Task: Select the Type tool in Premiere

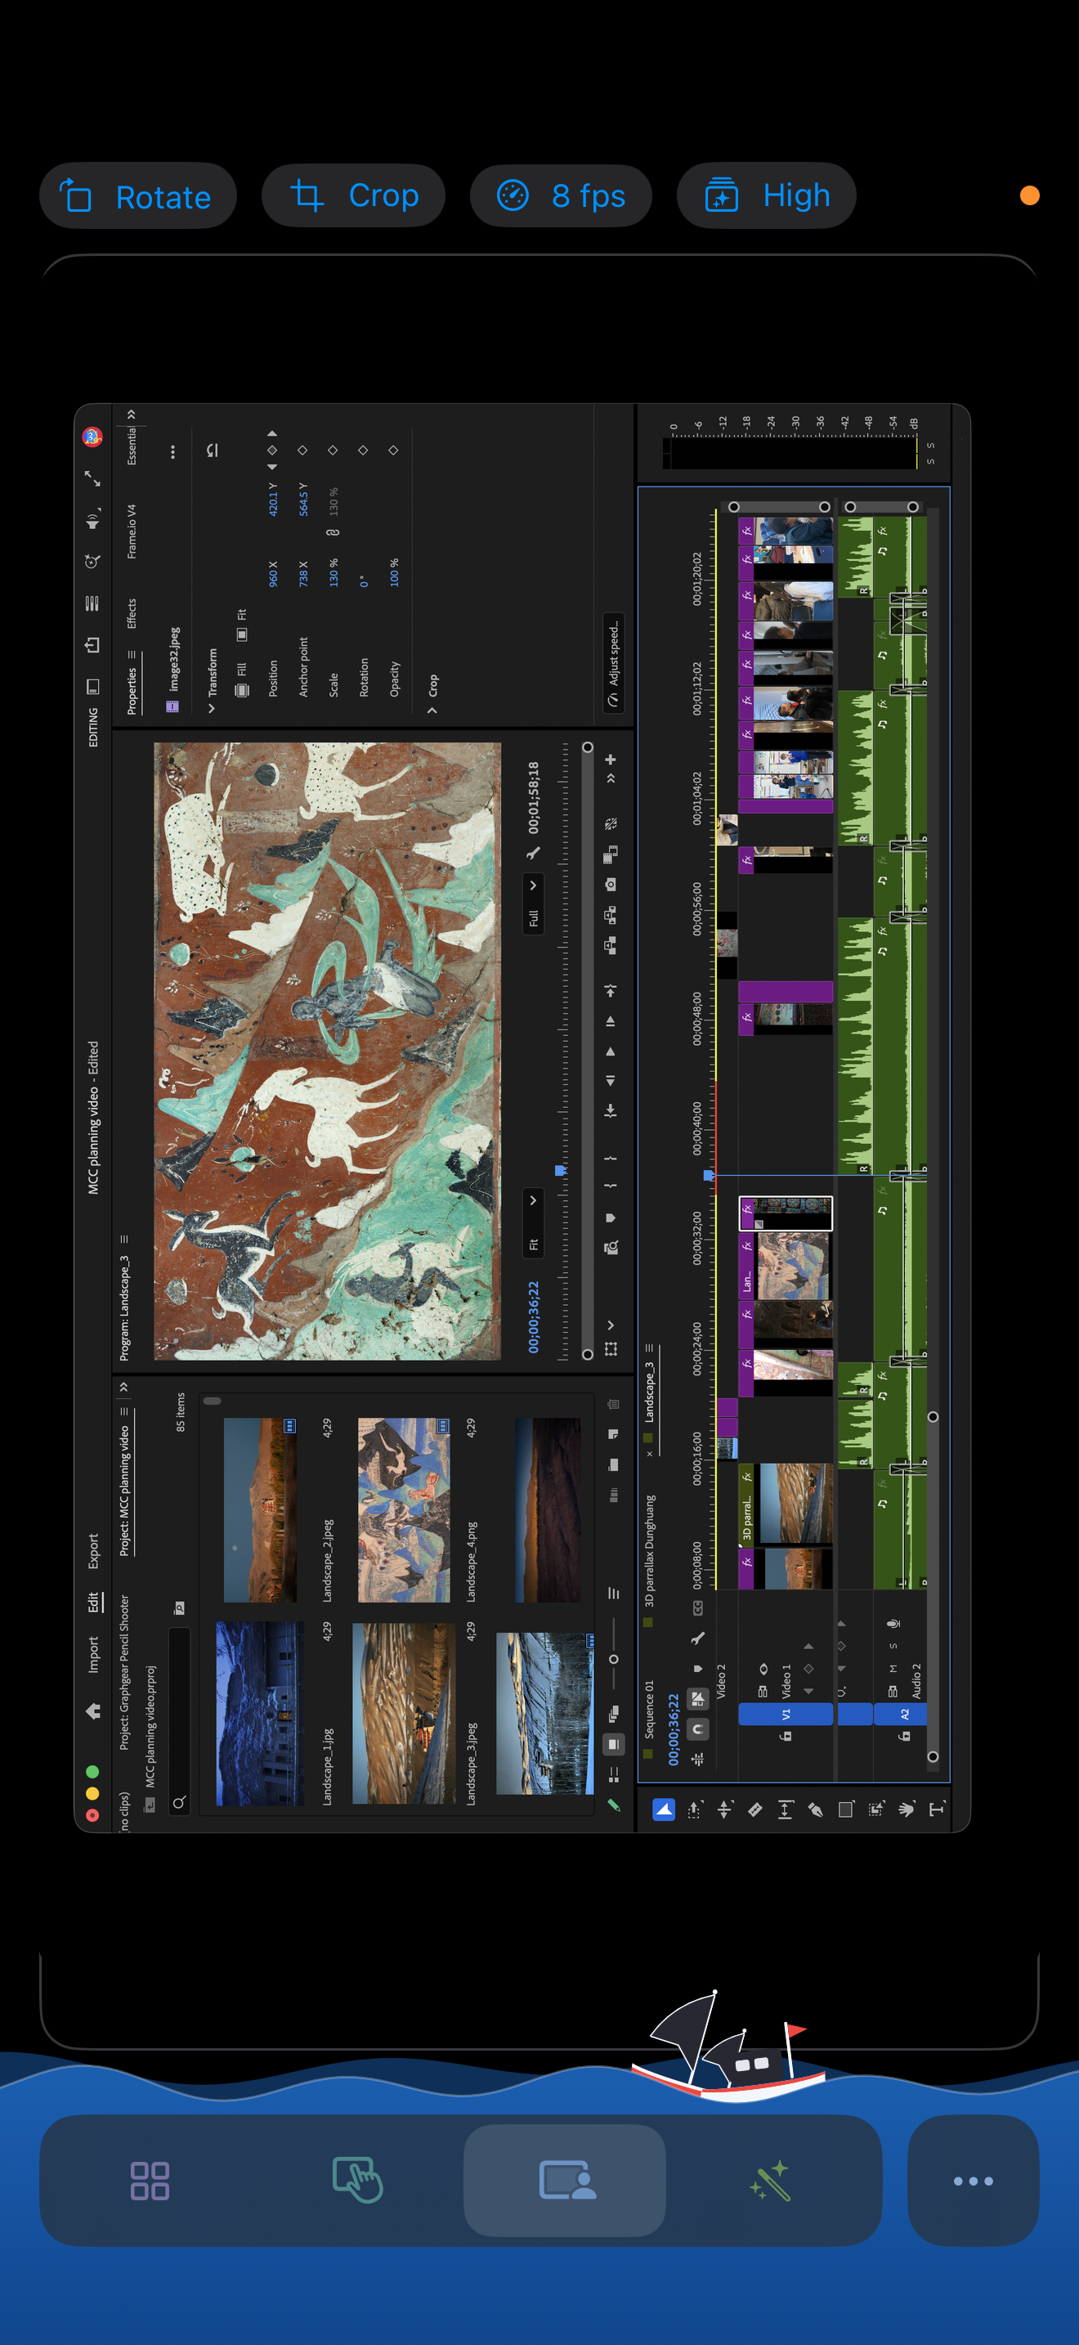Action: tap(936, 1809)
